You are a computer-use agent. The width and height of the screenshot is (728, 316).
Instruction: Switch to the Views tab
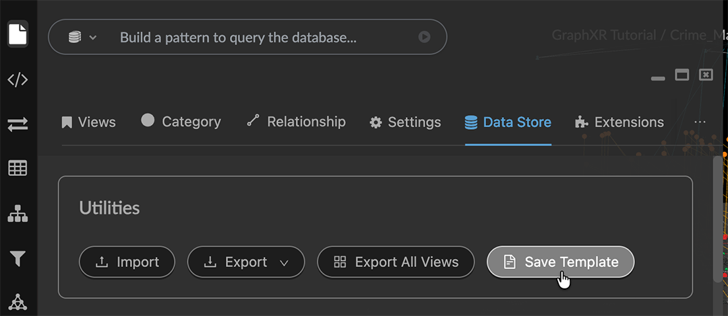[x=88, y=122]
